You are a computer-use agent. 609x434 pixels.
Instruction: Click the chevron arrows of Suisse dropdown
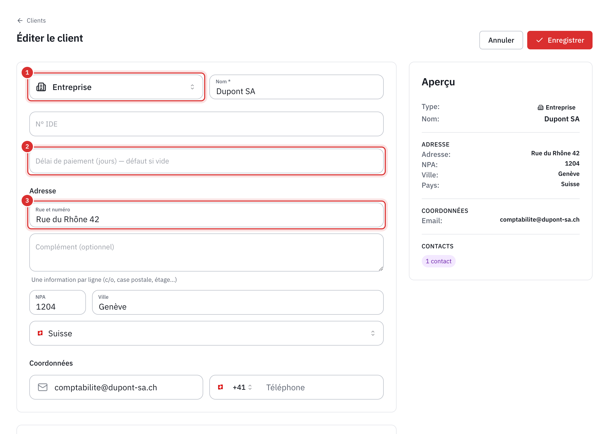[x=373, y=333]
